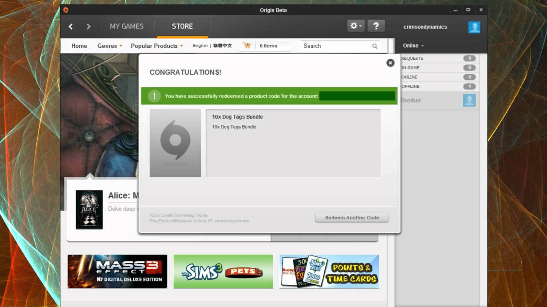Click the 10x Dog Tags Bundle title
The height and width of the screenshot is (307, 547).
click(x=238, y=117)
